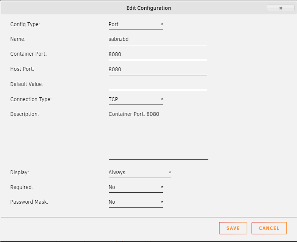Click the Name field containing sabnzbd

point(158,39)
